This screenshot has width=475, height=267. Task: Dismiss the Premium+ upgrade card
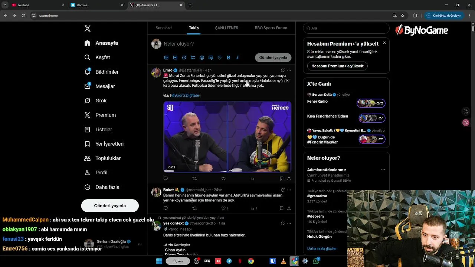384,43
